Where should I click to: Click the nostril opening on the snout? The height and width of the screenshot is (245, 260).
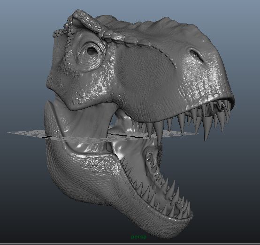tap(197, 55)
